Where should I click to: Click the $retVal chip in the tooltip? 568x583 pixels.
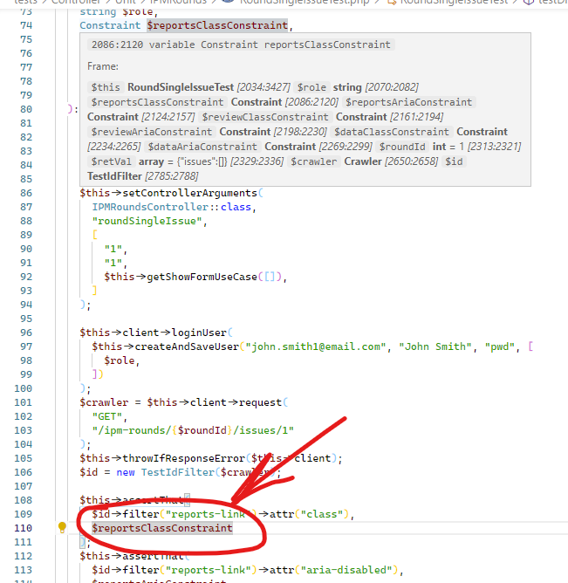[111, 161]
